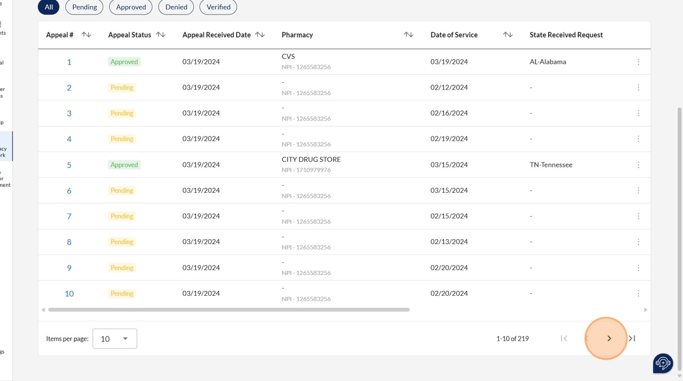Go to next page of appeals
Image resolution: width=683 pixels, height=381 pixels.
(609, 338)
